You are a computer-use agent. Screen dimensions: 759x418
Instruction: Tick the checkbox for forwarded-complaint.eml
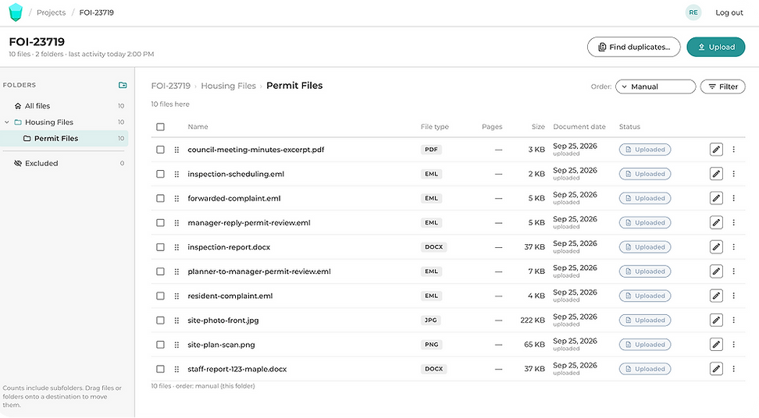pyautogui.click(x=160, y=198)
